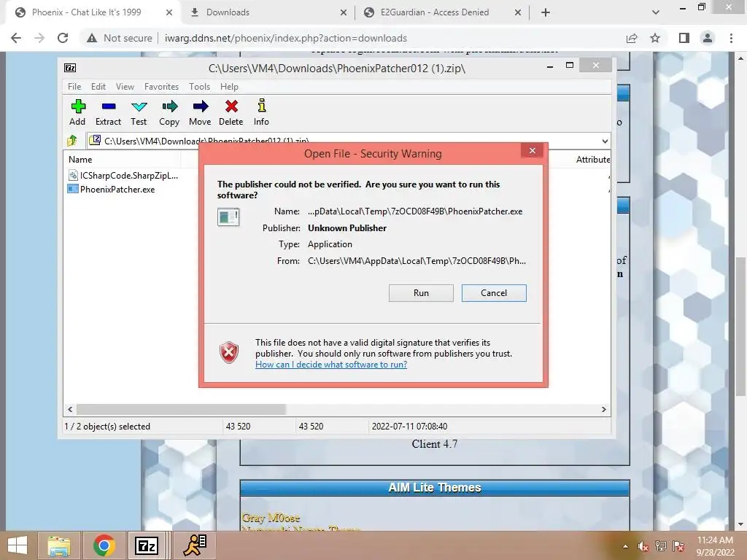The image size is (747, 560).
Task: Select ICSharpCode.SharpZipL... file row
Action: click(x=123, y=175)
